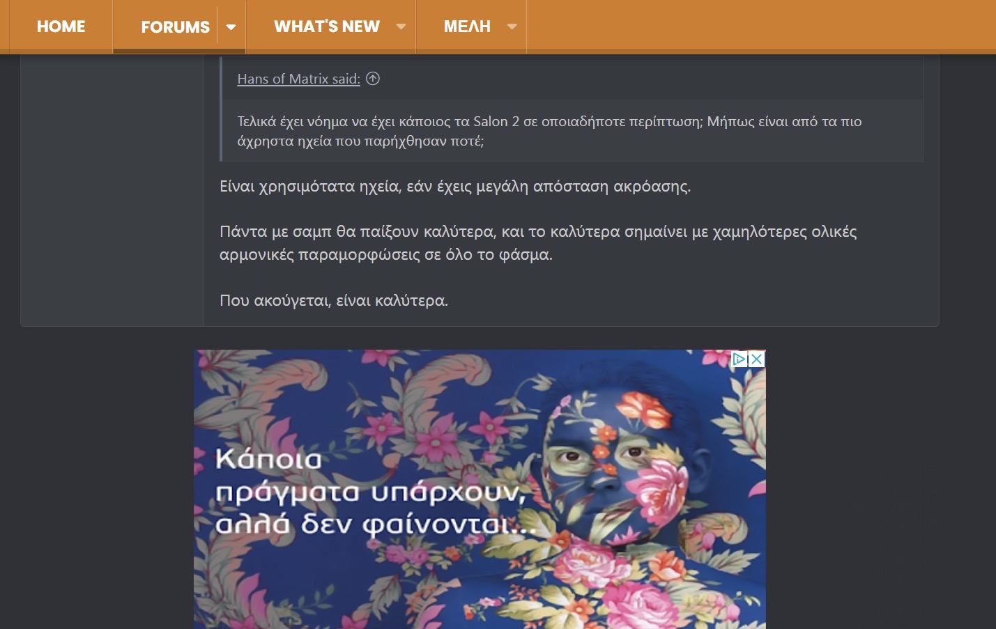Open the floral face advertisement banner
The image size is (996, 629).
(x=480, y=489)
